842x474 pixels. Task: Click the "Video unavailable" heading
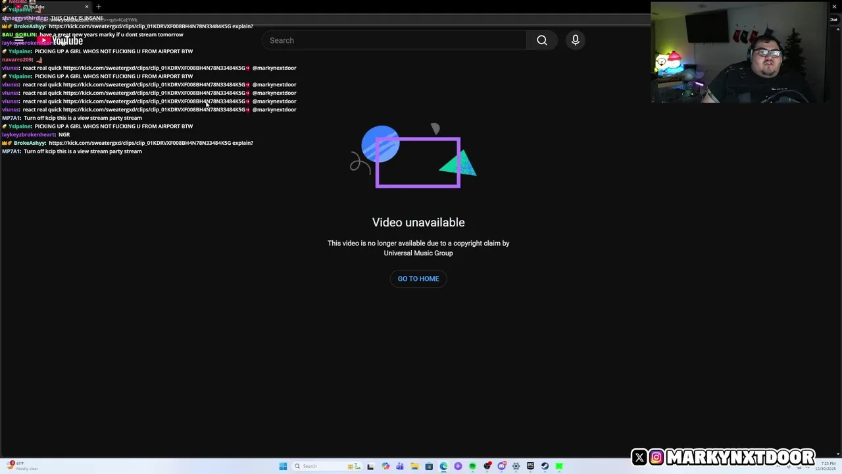pos(418,223)
